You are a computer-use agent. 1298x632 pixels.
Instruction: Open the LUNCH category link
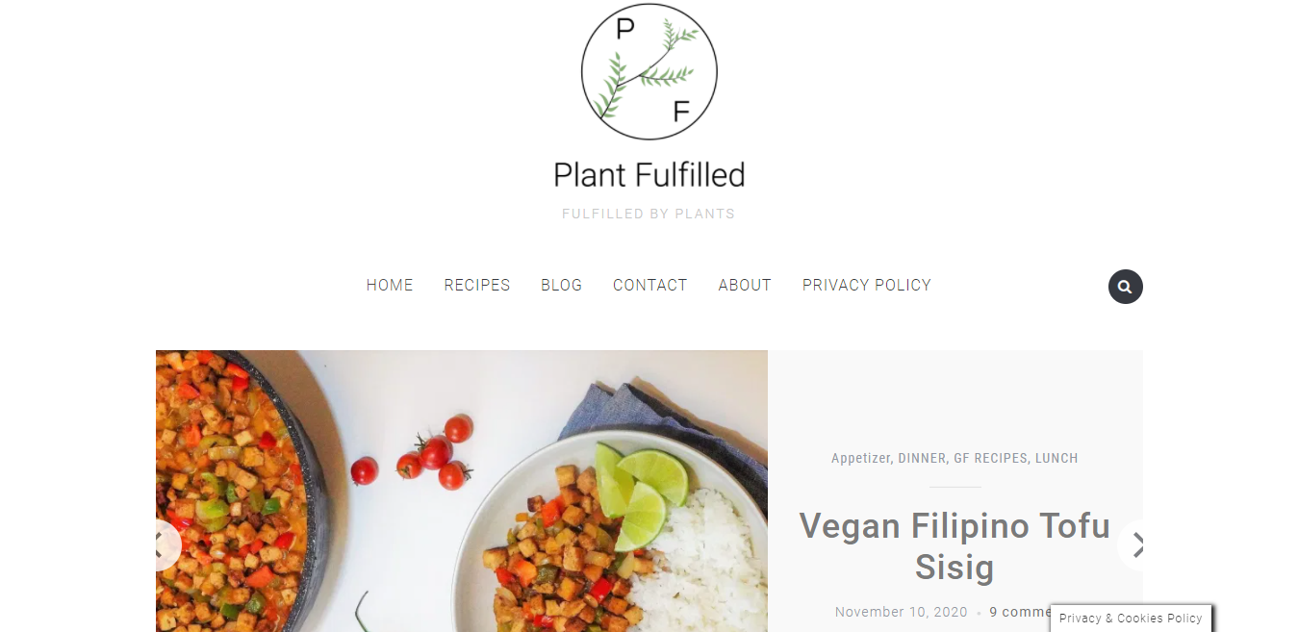tap(1056, 458)
